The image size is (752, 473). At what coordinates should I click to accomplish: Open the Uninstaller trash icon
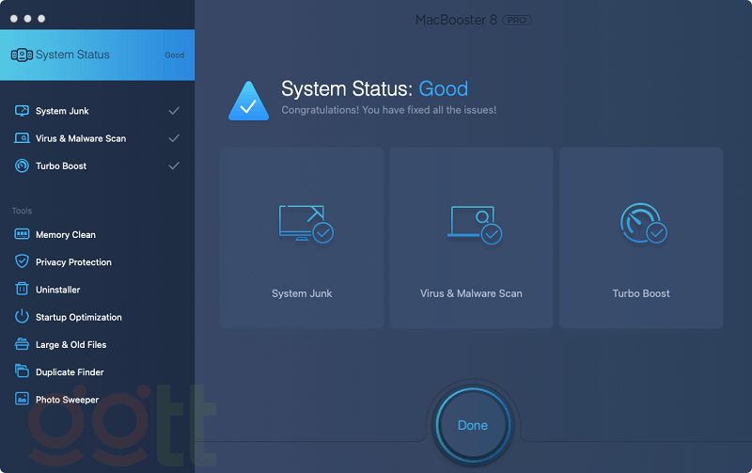point(22,290)
